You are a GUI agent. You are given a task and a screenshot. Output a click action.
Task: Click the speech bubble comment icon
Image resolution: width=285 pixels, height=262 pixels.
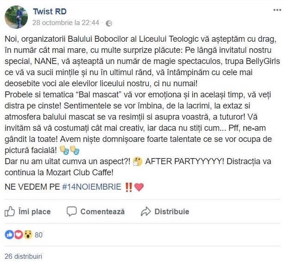[x=71, y=211]
